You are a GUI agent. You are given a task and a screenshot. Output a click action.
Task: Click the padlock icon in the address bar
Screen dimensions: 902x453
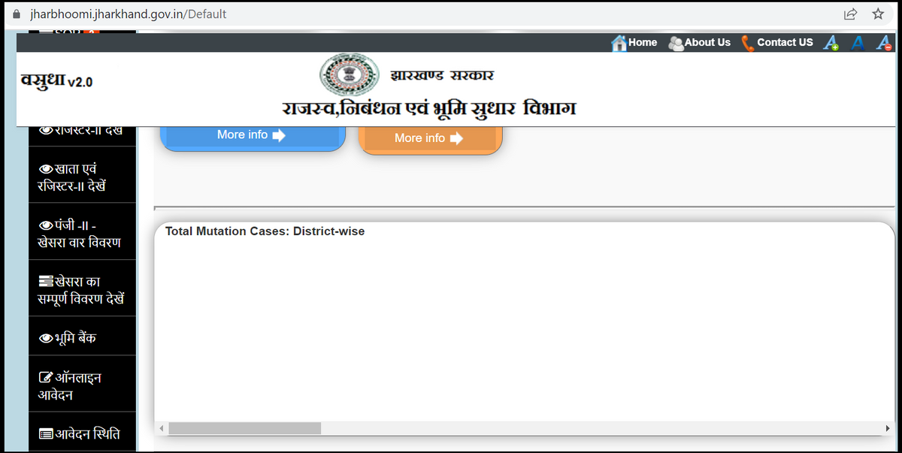(x=17, y=13)
